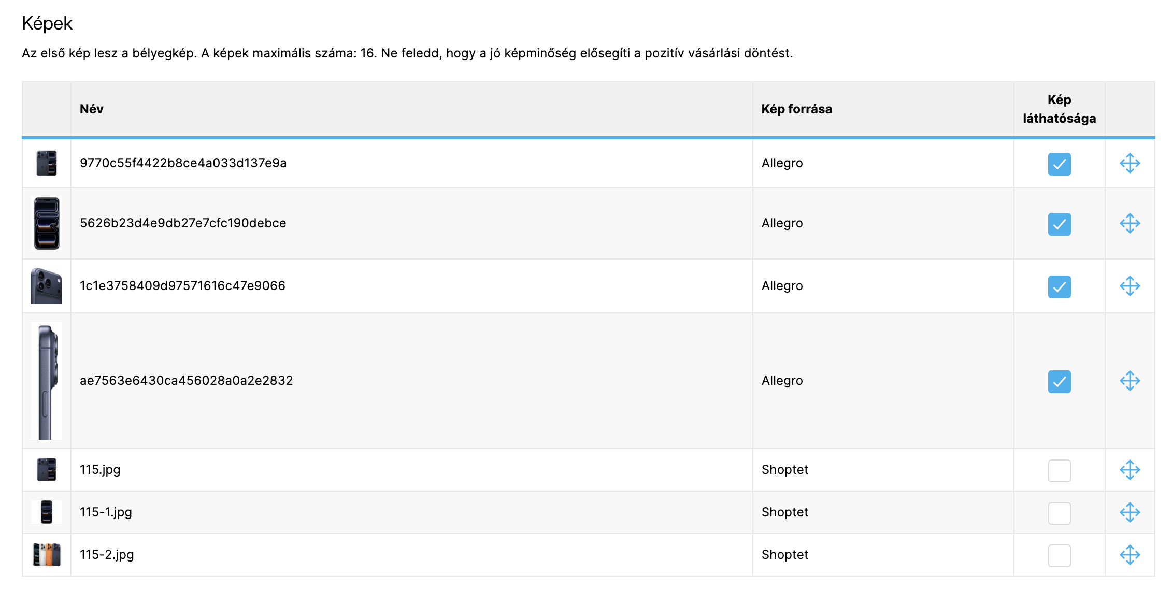Enable visibility for 115-1.jpg

1059,513
